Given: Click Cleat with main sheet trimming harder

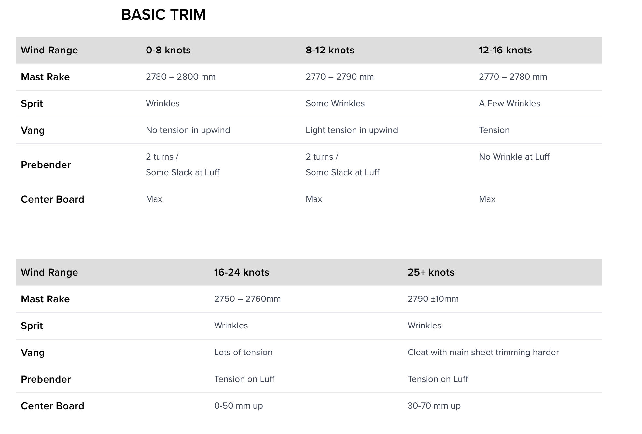Looking at the screenshot, I should 483,352.
